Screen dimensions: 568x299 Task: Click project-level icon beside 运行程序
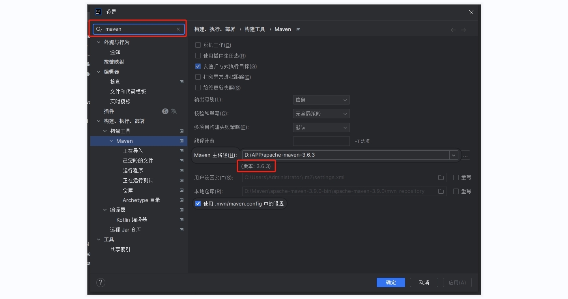click(x=181, y=170)
